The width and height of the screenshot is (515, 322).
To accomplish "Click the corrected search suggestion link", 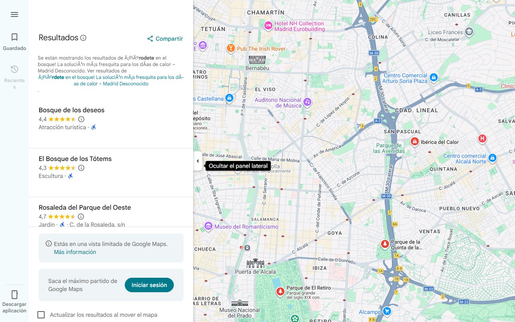I will (111, 80).
